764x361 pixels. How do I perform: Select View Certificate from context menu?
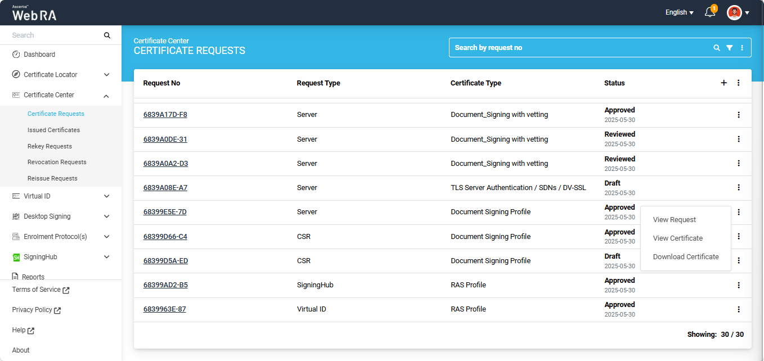click(x=677, y=238)
